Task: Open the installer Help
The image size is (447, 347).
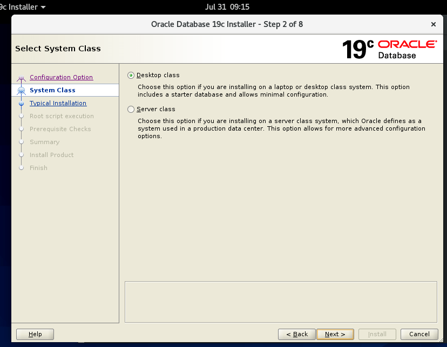Action: point(35,334)
